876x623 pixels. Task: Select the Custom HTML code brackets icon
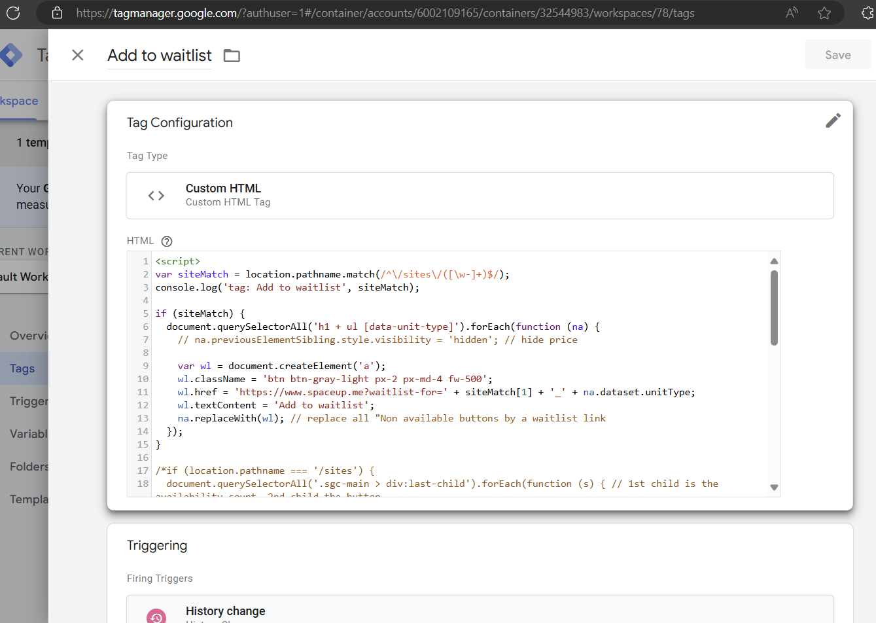[156, 196]
